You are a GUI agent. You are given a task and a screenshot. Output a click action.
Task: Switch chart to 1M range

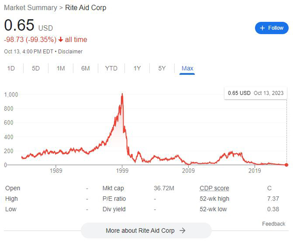pos(61,68)
